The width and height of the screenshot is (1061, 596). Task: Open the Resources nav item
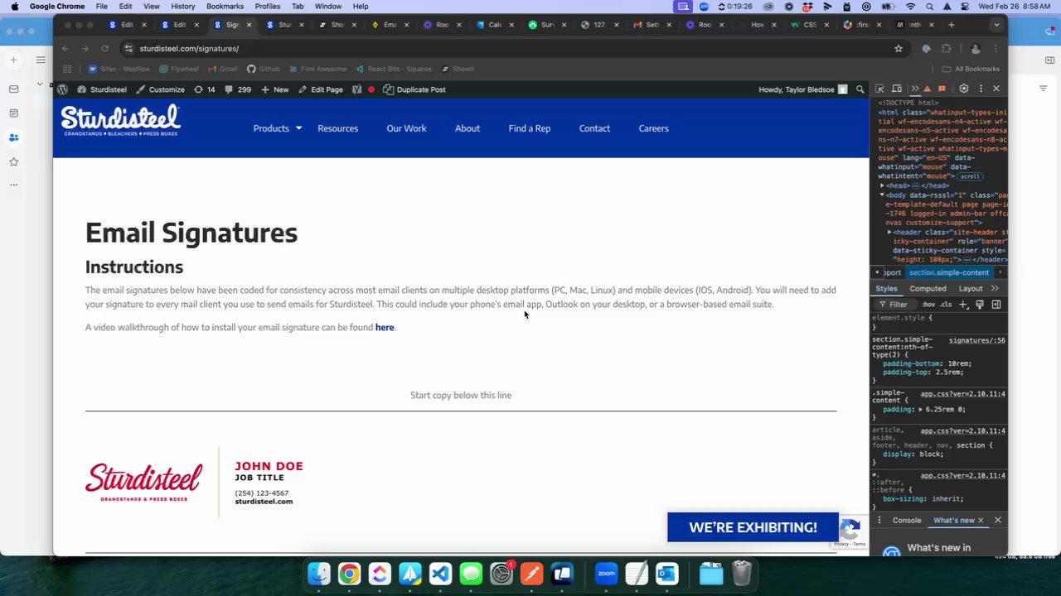(337, 128)
